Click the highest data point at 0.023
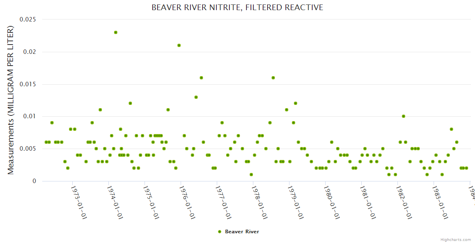This screenshot has height=243, width=475. point(116,32)
